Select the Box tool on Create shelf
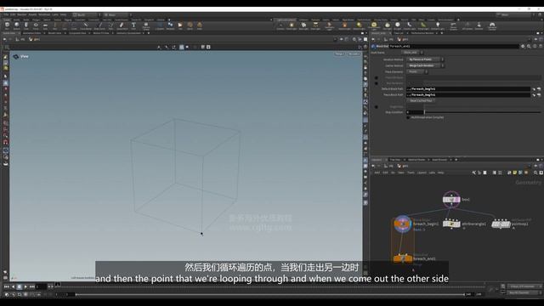 (x=7, y=25)
